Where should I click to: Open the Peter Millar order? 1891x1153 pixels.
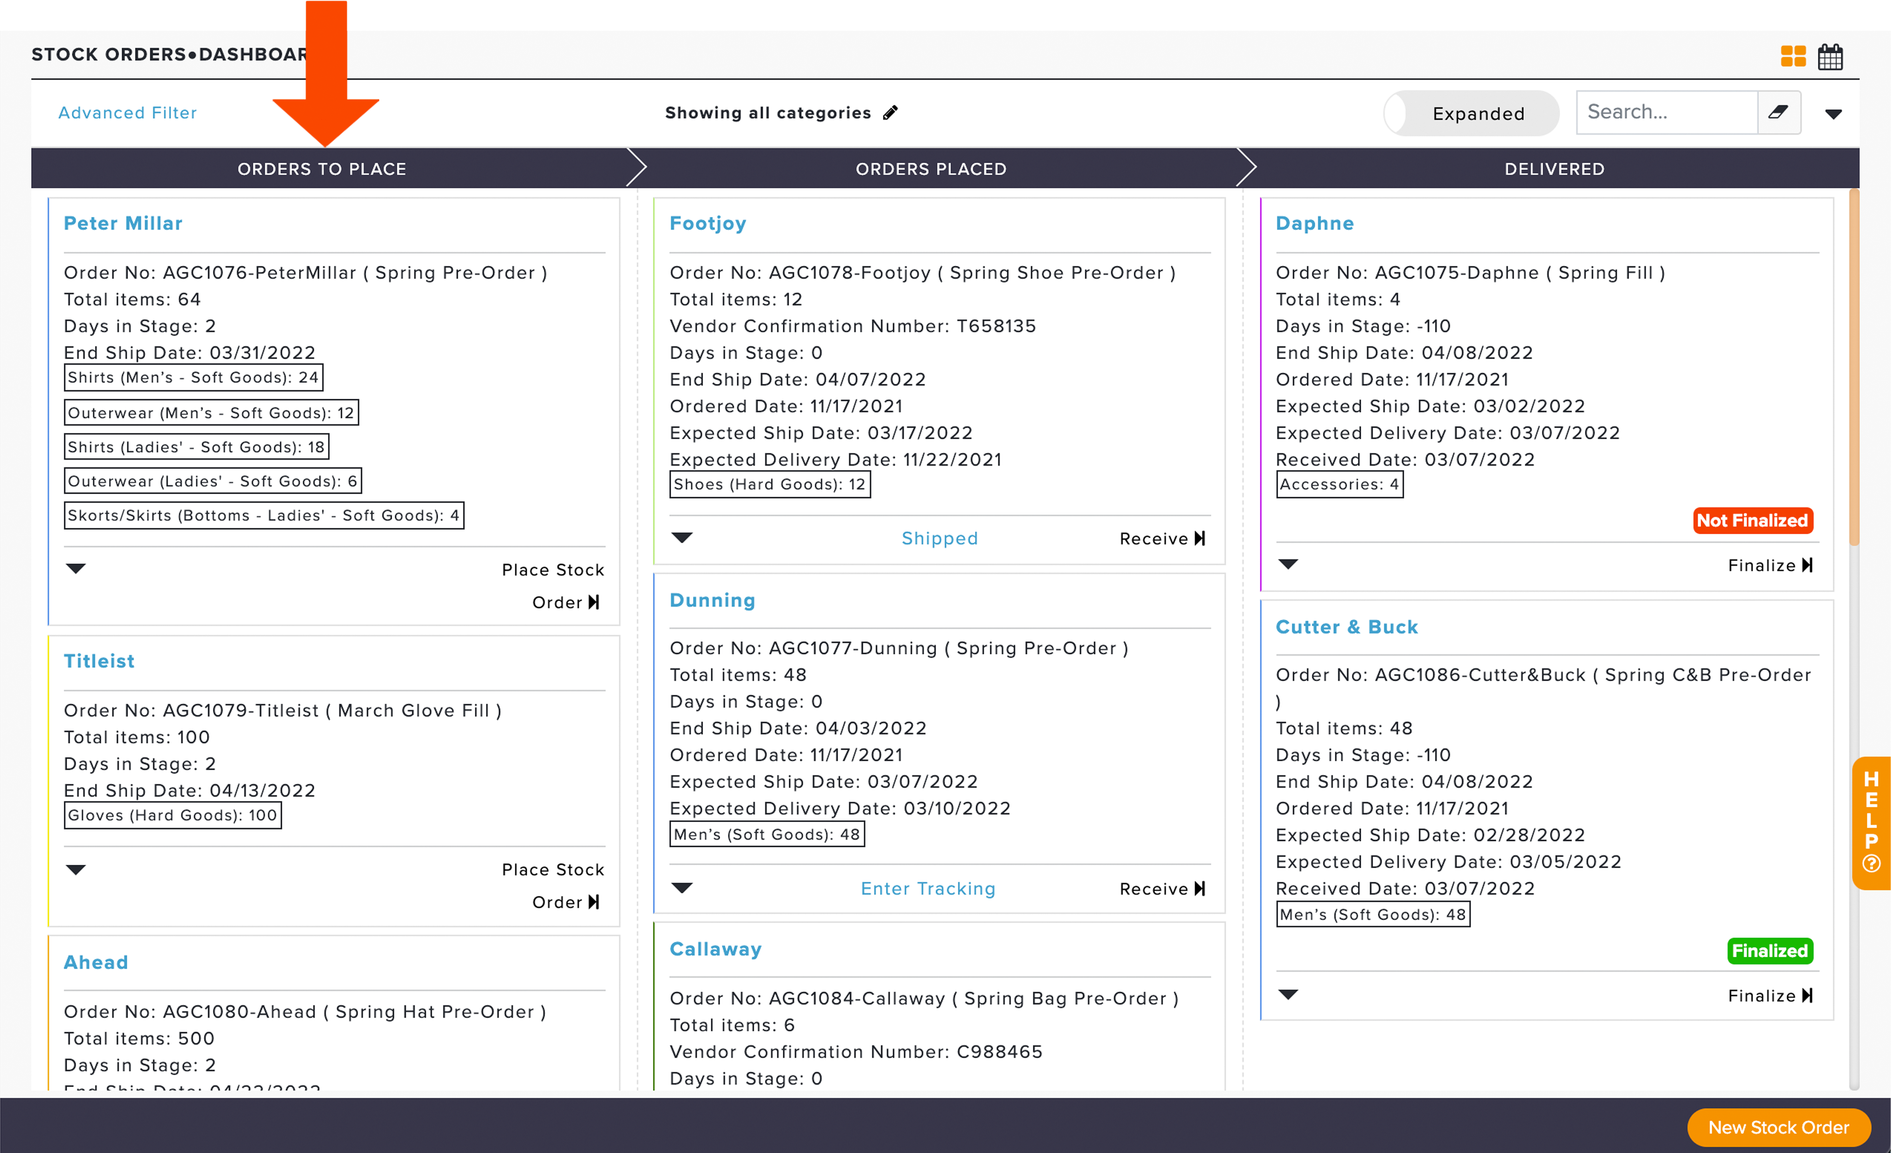(123, 223)
